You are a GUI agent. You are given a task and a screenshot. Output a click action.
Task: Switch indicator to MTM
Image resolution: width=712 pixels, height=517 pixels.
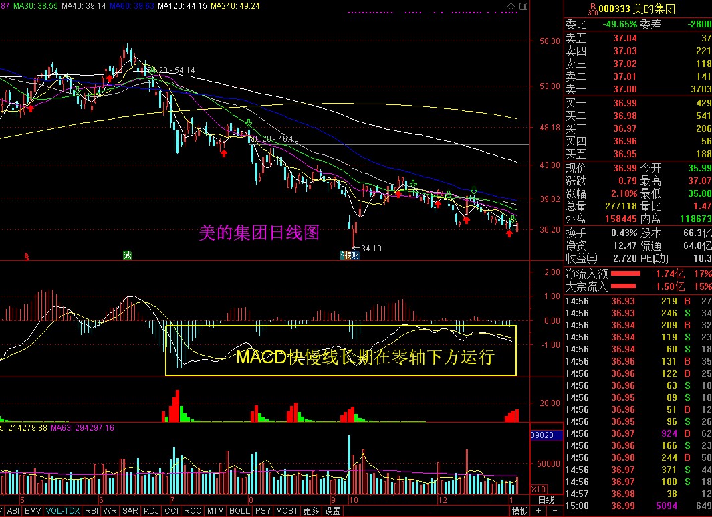pos(215,511)
